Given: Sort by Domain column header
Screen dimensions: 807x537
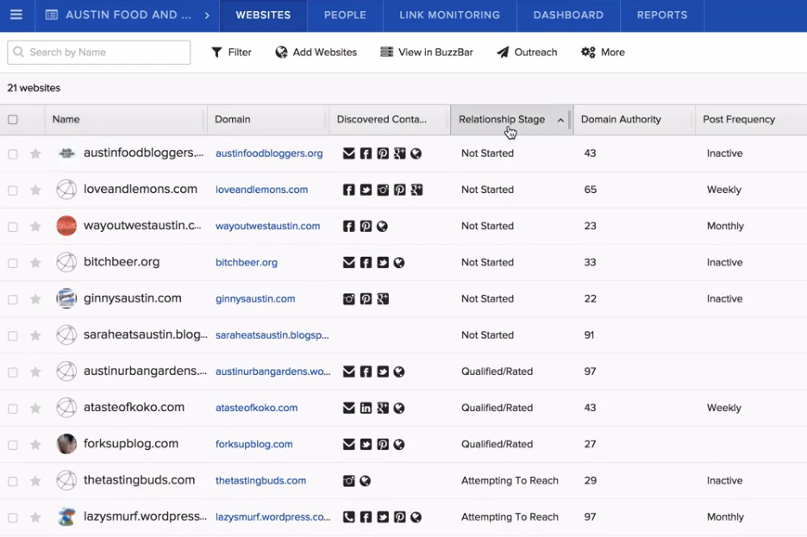Looking at the screenshot, I should coord(268,119).
